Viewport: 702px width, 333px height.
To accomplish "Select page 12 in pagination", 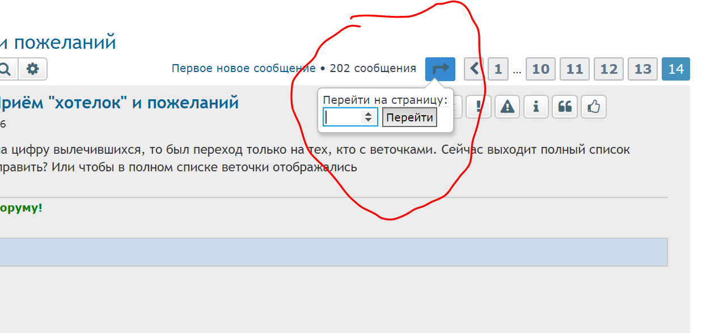I will (608, 69).
